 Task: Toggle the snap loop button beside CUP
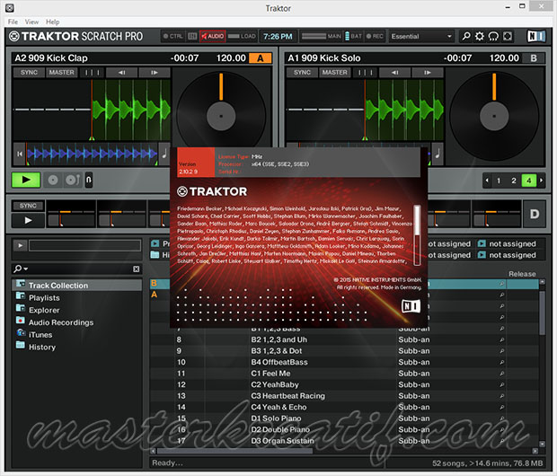89,181
